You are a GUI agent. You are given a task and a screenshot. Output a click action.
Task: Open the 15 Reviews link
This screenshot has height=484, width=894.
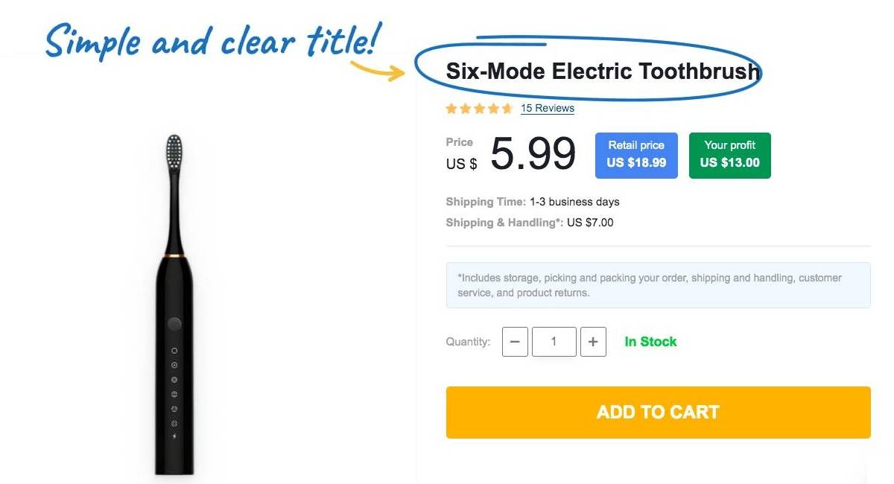tap(548, 108)
